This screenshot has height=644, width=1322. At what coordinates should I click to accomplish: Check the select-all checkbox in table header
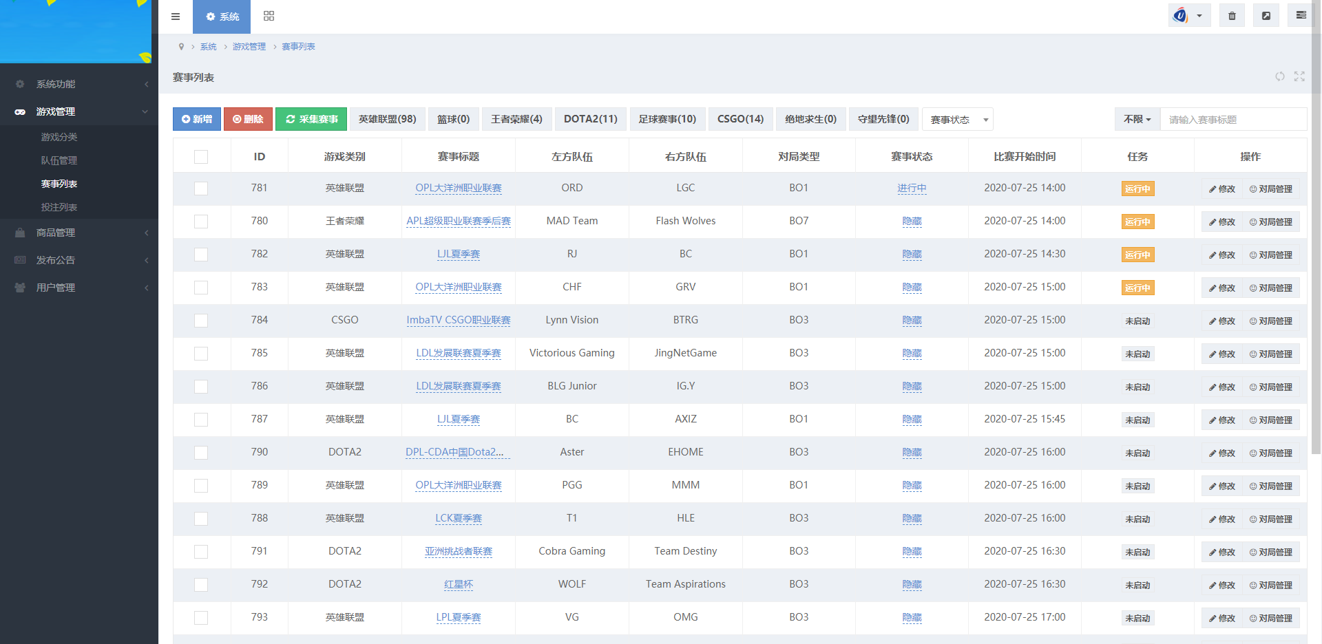click(200, 156)
